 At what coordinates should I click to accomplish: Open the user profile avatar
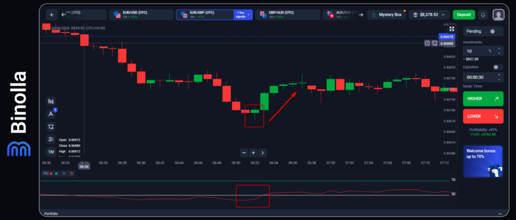498,15
